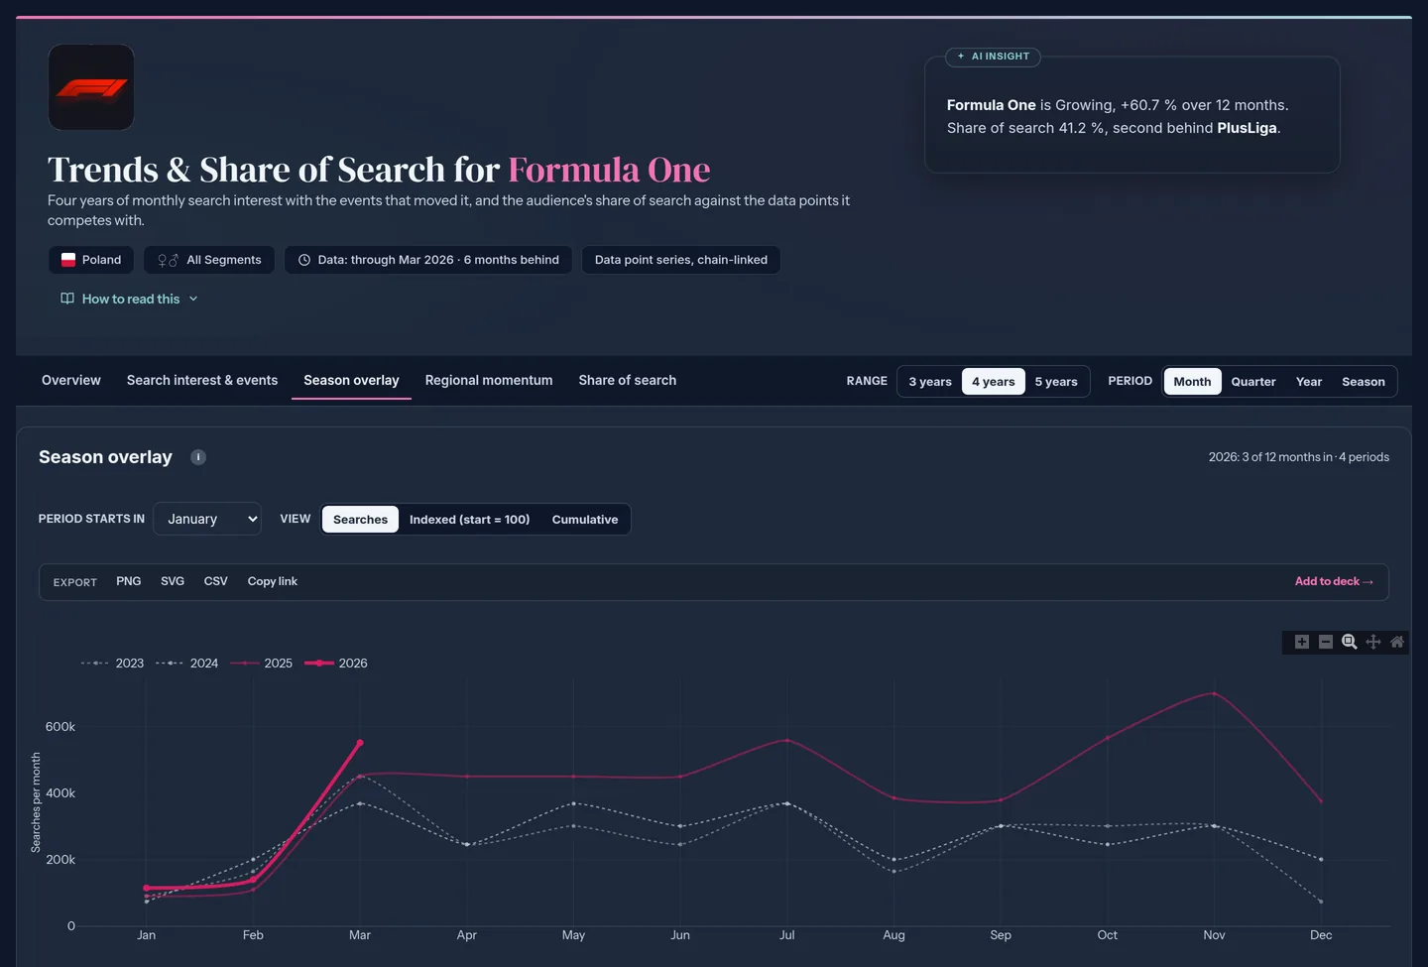Click the open book icon beside How to read this
Screen dimensions: 1428x967
click(67, 299)
